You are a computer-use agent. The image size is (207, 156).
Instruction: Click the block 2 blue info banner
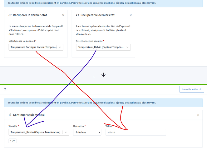click(103, 103)
